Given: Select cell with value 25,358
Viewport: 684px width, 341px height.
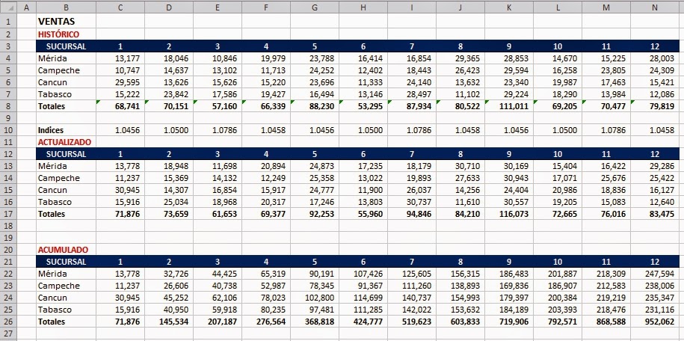Looking at the screenshot, I should pos(315,178).
